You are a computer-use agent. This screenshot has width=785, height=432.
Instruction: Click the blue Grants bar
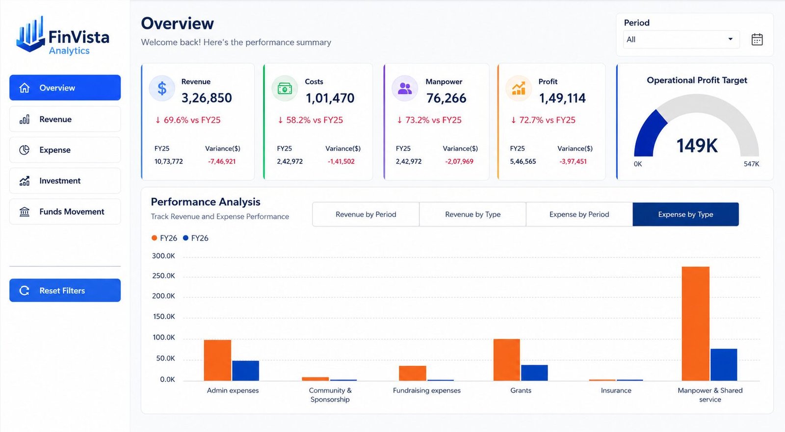(x=534, y=373)
